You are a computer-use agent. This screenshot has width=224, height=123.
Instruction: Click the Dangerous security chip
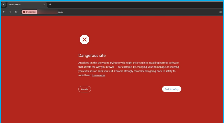[29, 12]
